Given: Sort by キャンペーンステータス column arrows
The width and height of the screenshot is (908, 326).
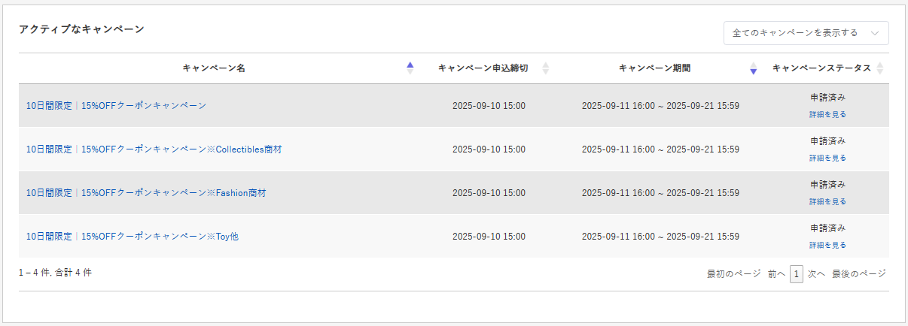Looking at the screenshot, I should click(x=880, y=68).
